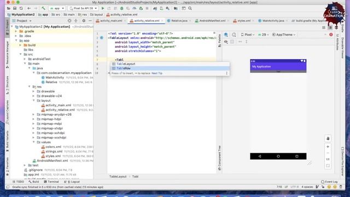Click the Collapse All icon in Project panel
The width and height of the screenshot is (350, 197).
76,21
